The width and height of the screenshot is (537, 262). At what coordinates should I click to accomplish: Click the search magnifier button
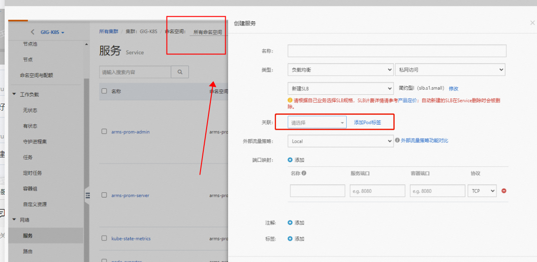pyautogui.click(x=180, y=72)
